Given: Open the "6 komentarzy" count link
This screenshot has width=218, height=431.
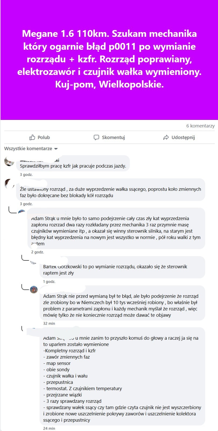Looking at the screenshot, I should (201, 126).
